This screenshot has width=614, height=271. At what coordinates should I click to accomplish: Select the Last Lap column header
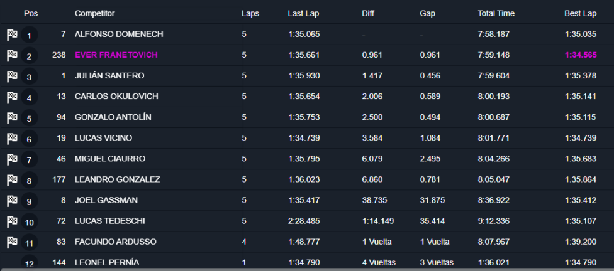tap(303, 13)
